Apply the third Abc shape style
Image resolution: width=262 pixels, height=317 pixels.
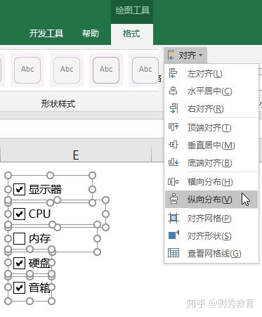pyautogui.click(x=106, y=70)
